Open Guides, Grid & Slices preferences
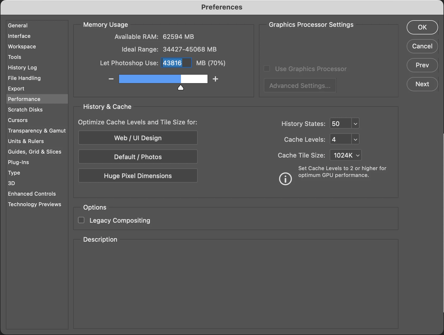The image size is (444, 335). [x=37, y=152]
